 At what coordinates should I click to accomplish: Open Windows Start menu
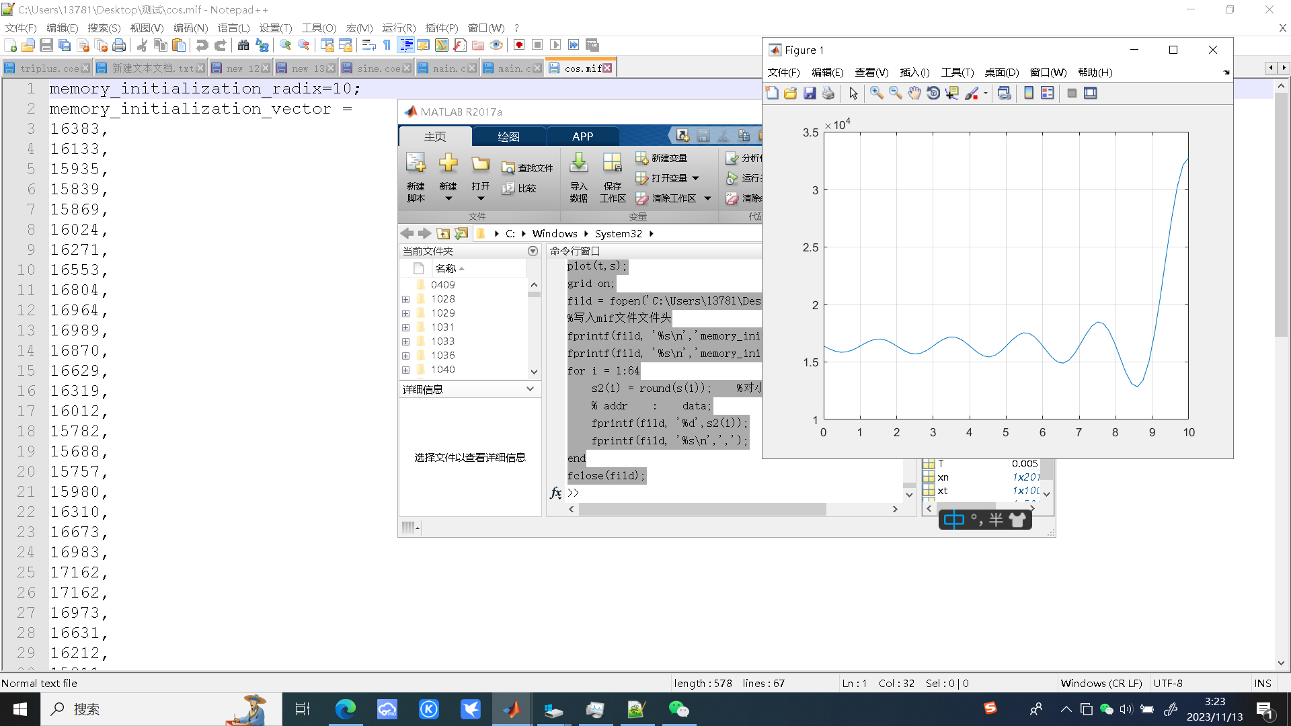pos(20,709)
